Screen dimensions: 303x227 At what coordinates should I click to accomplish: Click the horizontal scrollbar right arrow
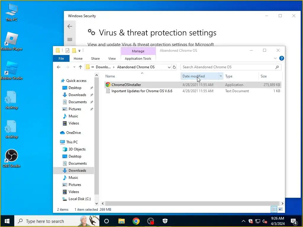tap(282, 203)
